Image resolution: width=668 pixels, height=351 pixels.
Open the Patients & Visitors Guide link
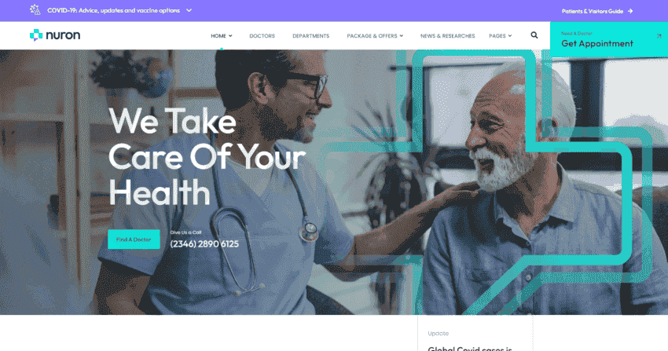(x=593, y=11)
